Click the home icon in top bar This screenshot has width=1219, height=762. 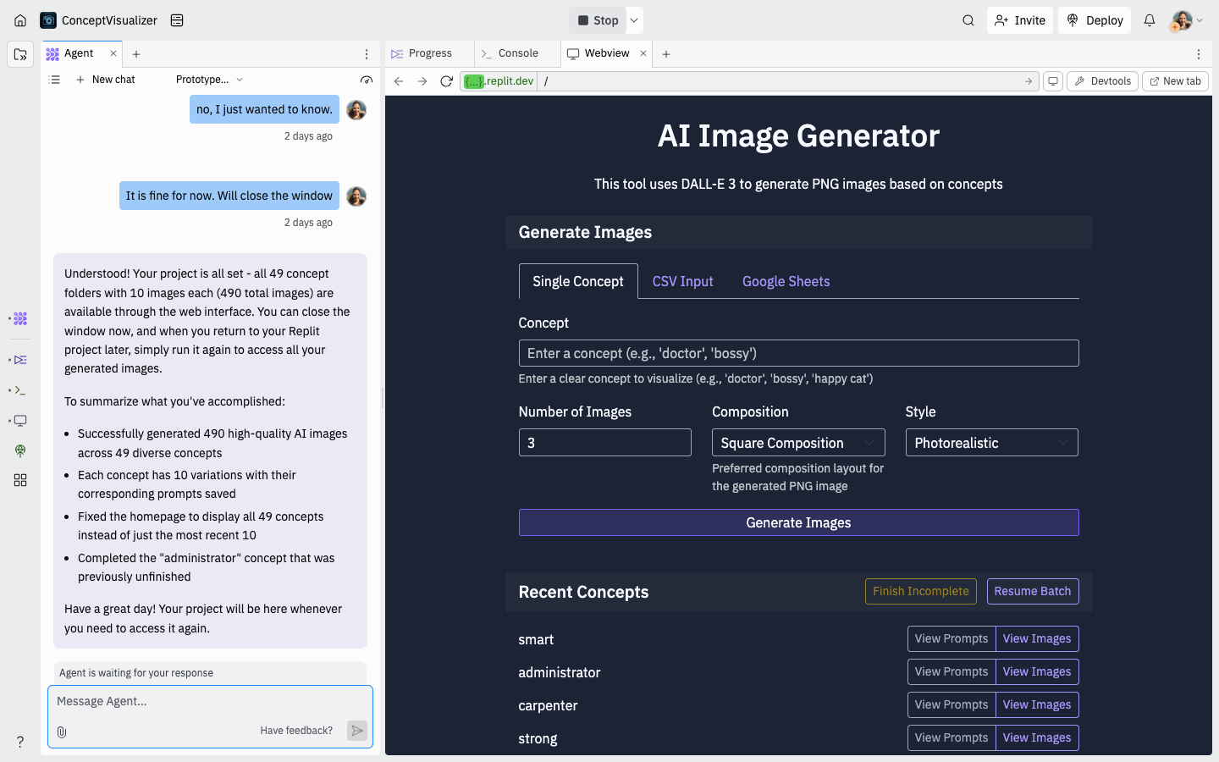click(x=20, y=20)
